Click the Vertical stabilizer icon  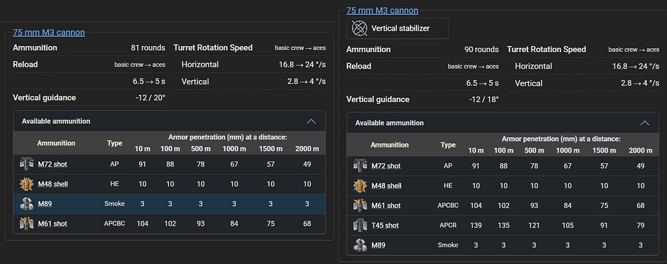(x=359, y=29)
